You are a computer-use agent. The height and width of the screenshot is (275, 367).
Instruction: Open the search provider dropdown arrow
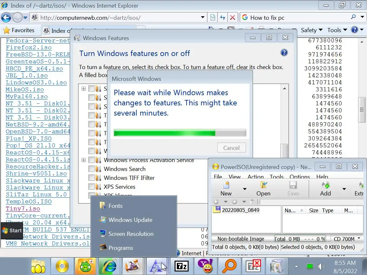362,17
